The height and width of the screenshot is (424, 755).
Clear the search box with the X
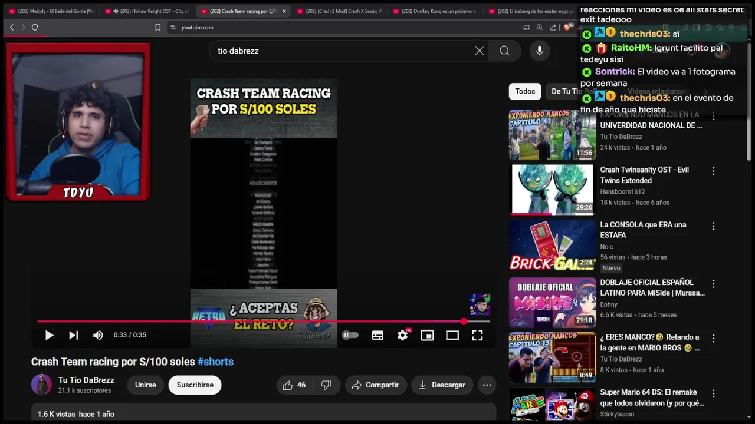(x=480, y=51)
